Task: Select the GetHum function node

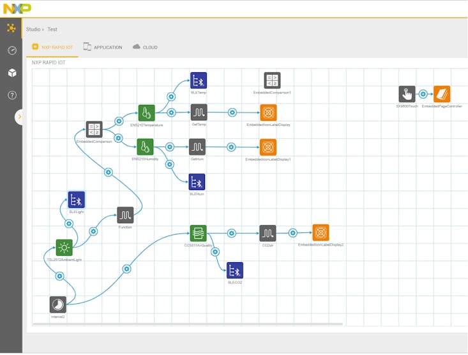Action: pos(197,147)
